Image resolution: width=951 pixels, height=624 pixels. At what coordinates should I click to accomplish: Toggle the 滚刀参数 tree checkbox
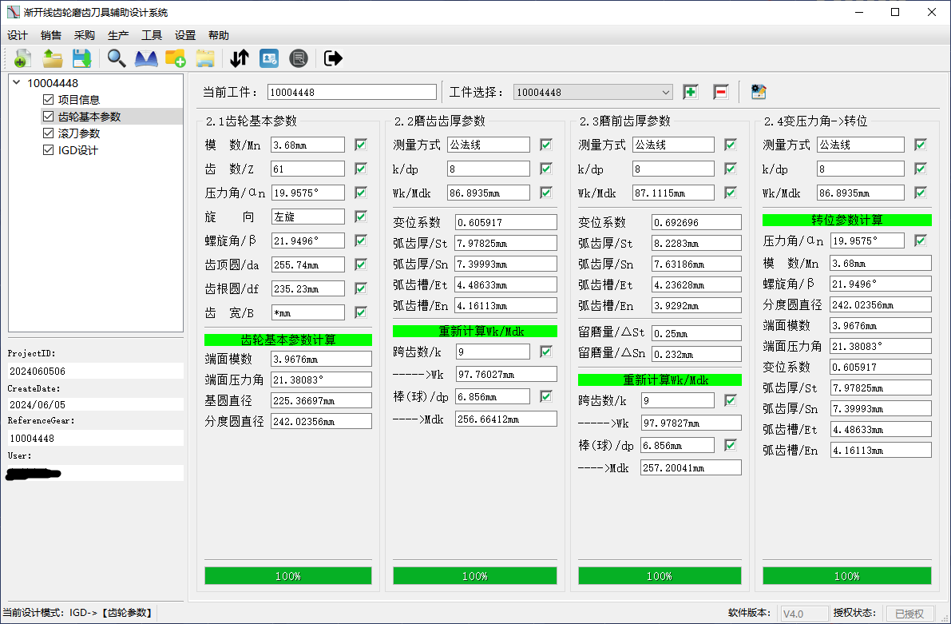[x=49, y=133]
